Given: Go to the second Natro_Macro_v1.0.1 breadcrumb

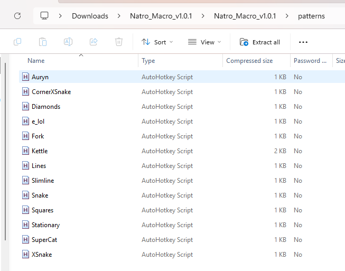Looking at the screenshot, I should [x=245, y=16].
